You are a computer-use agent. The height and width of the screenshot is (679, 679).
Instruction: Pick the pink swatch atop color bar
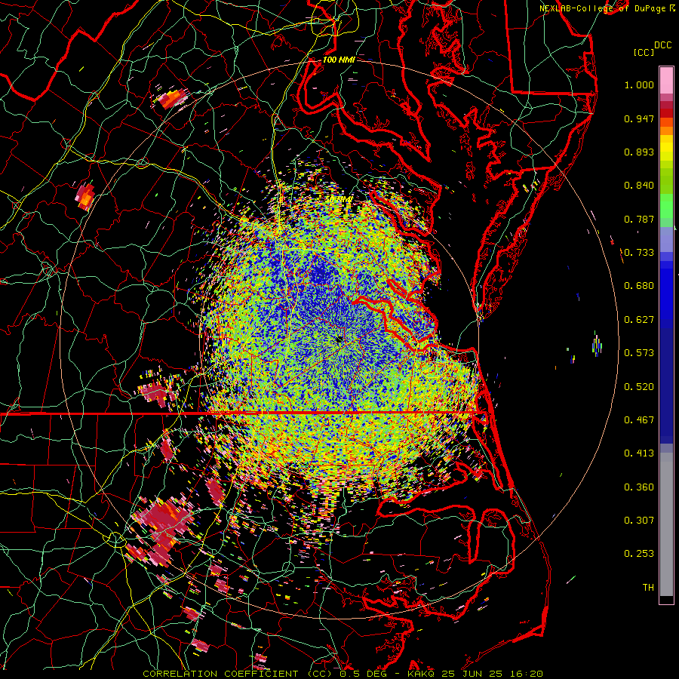pyautogui.click(x=666, y=80)
